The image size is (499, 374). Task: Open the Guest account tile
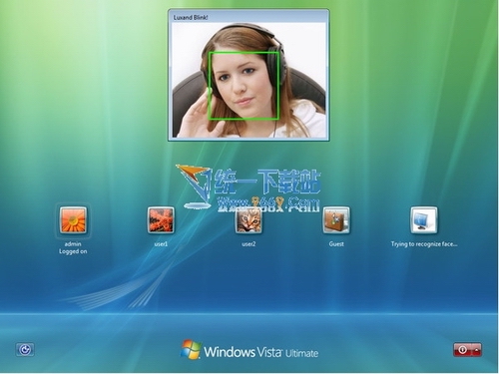click(x=336, y=220)
